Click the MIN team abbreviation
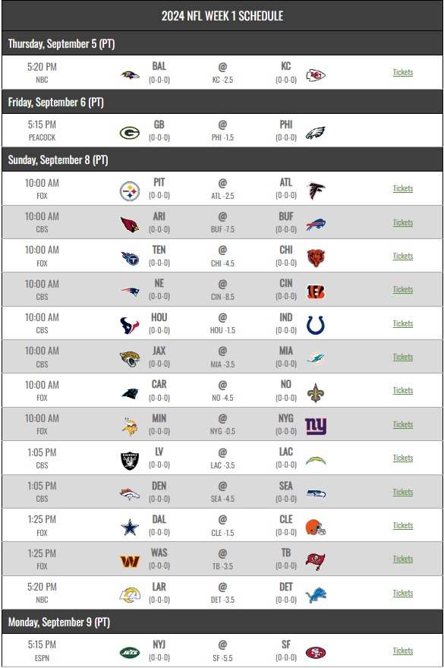The image size is (444, 668). point(159,418)
